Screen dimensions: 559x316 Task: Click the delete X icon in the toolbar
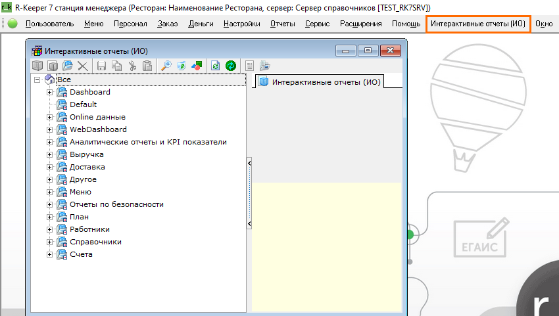point(82,66)
